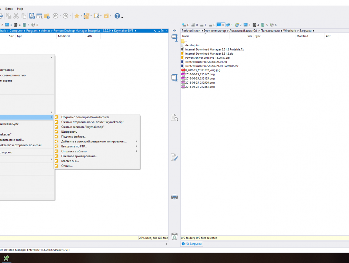
Task: Select shortcut 4 film icon in left drive bar
Action: point(17,25)
